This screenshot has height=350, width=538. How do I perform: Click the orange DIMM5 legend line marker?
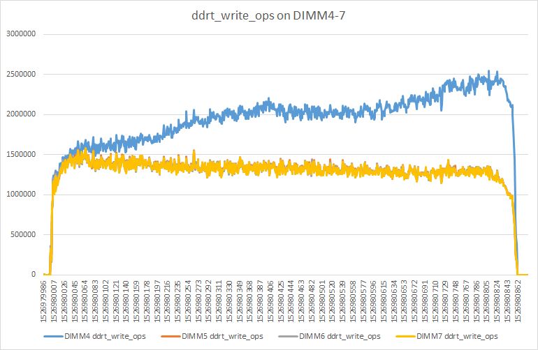coord(171,337)
